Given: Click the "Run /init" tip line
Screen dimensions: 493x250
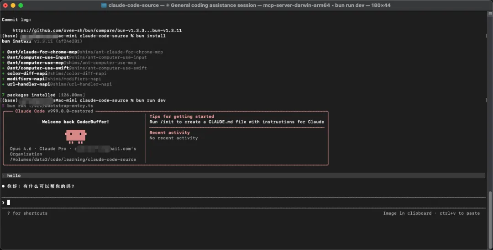Looking at the screenshot, I should click(x=237, y=122).
